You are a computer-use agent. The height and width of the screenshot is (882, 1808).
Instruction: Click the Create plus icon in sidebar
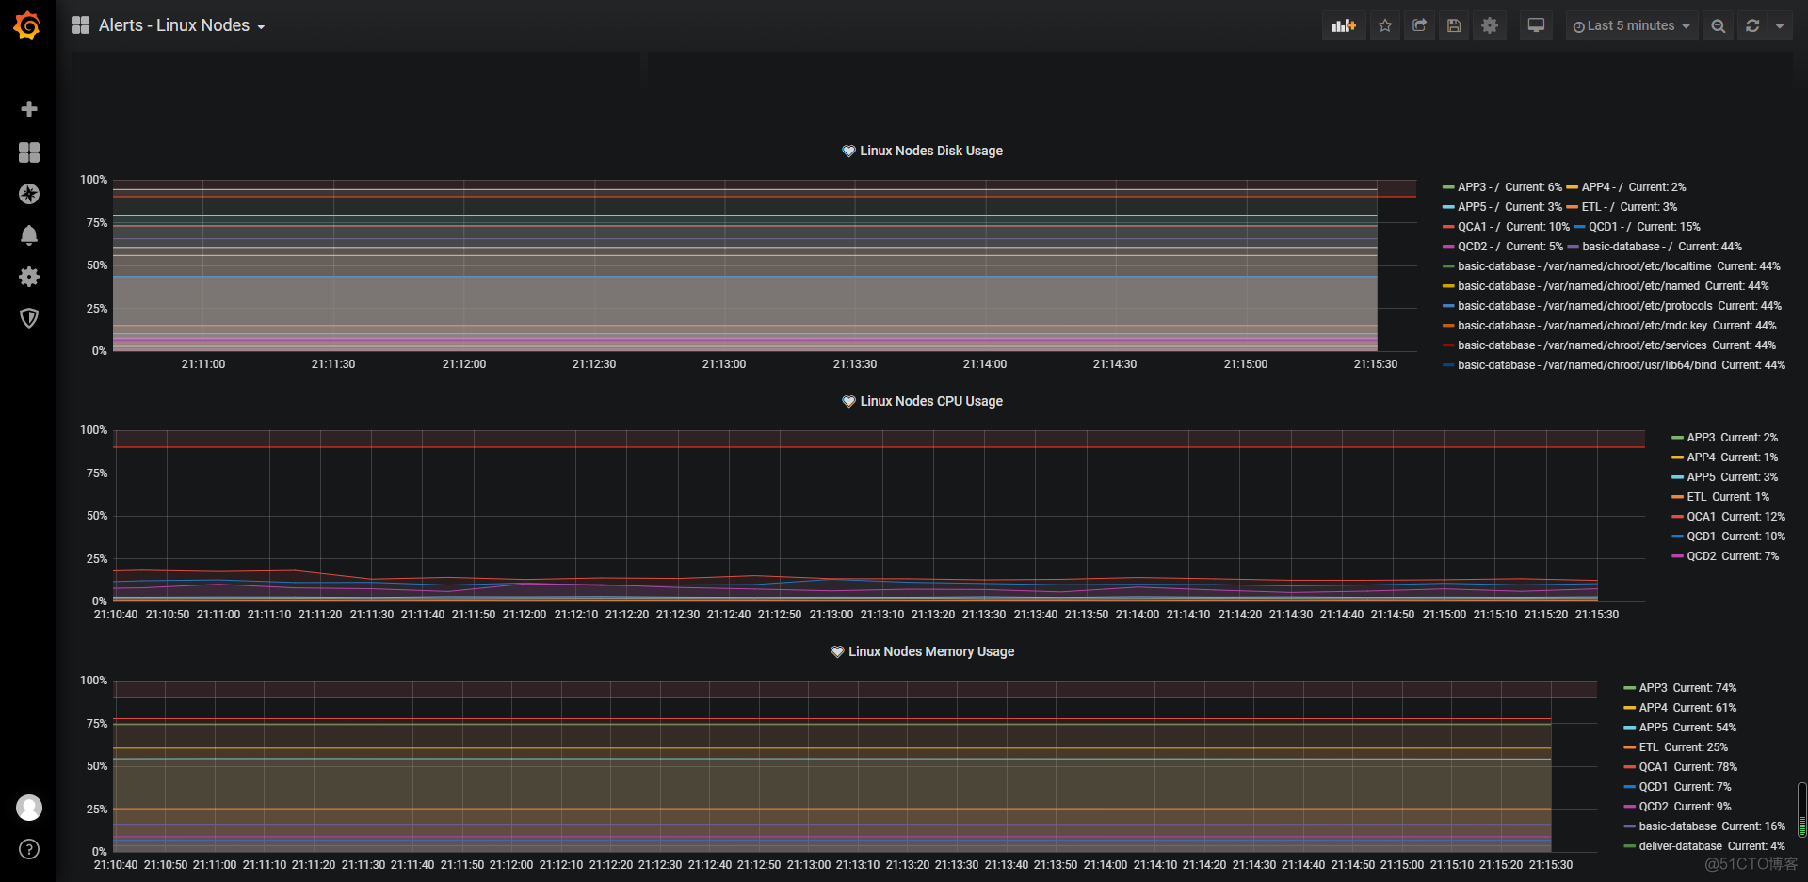click(29, 109)
